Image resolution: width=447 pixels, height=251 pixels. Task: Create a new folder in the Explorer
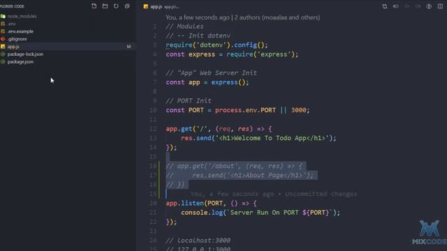[105, 6]
